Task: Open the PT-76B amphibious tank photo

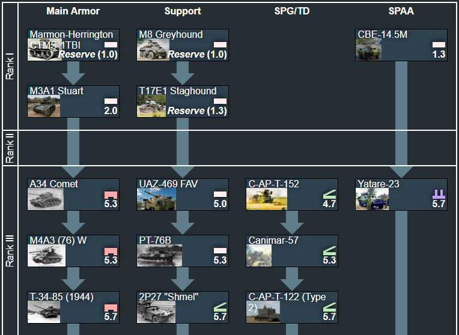Action: coord(160,255)
